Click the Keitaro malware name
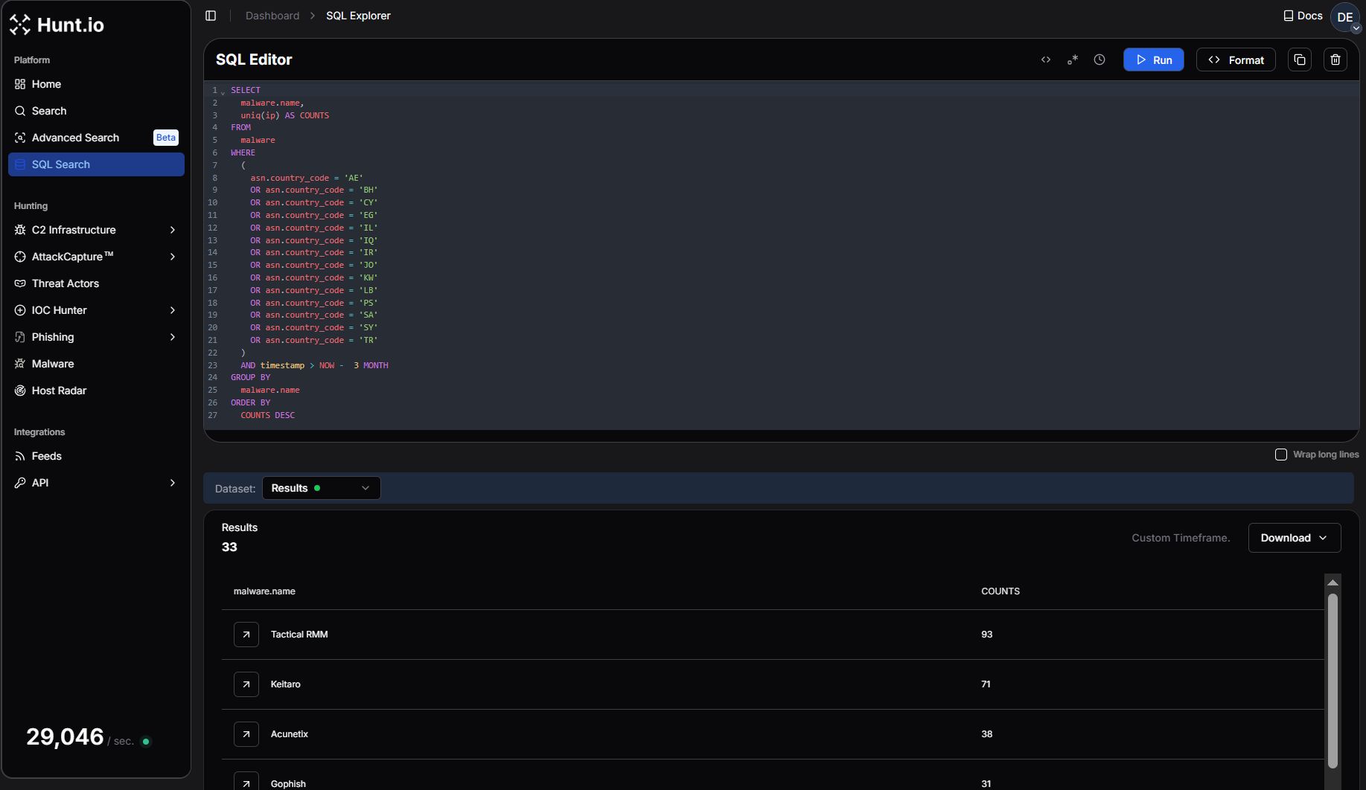 (286, 684)
